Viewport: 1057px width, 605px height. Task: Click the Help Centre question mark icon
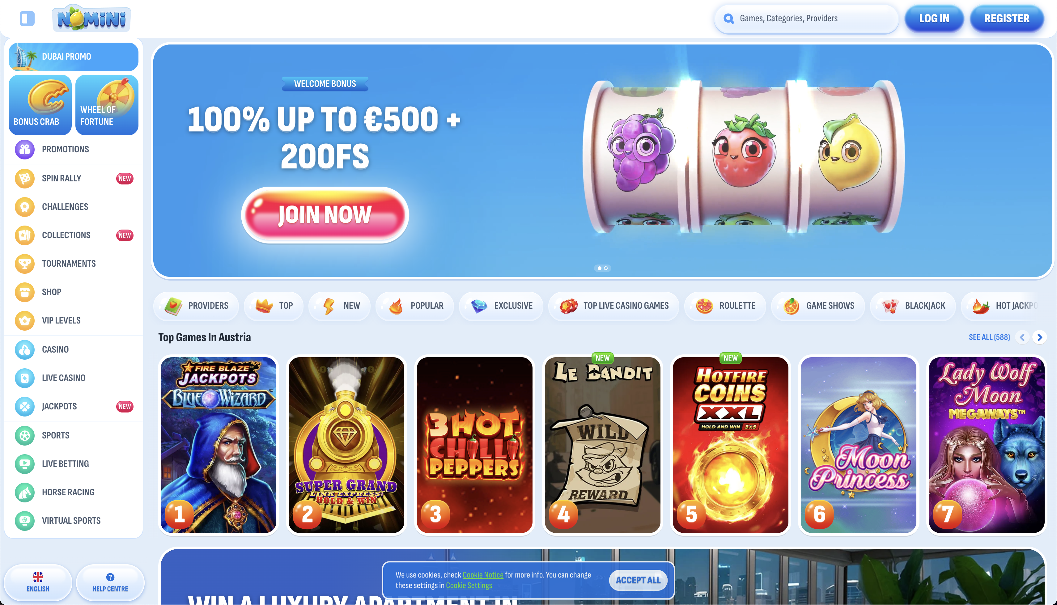(110, 577)
